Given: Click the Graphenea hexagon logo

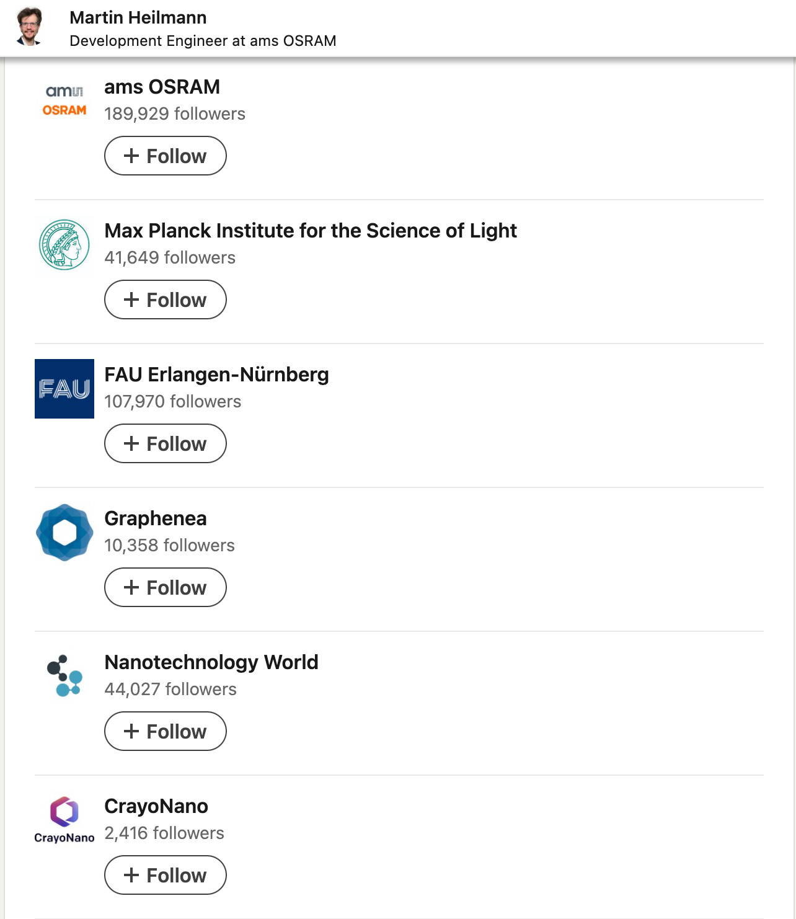Looking at the screenshot, I should (x=64, y=533).
